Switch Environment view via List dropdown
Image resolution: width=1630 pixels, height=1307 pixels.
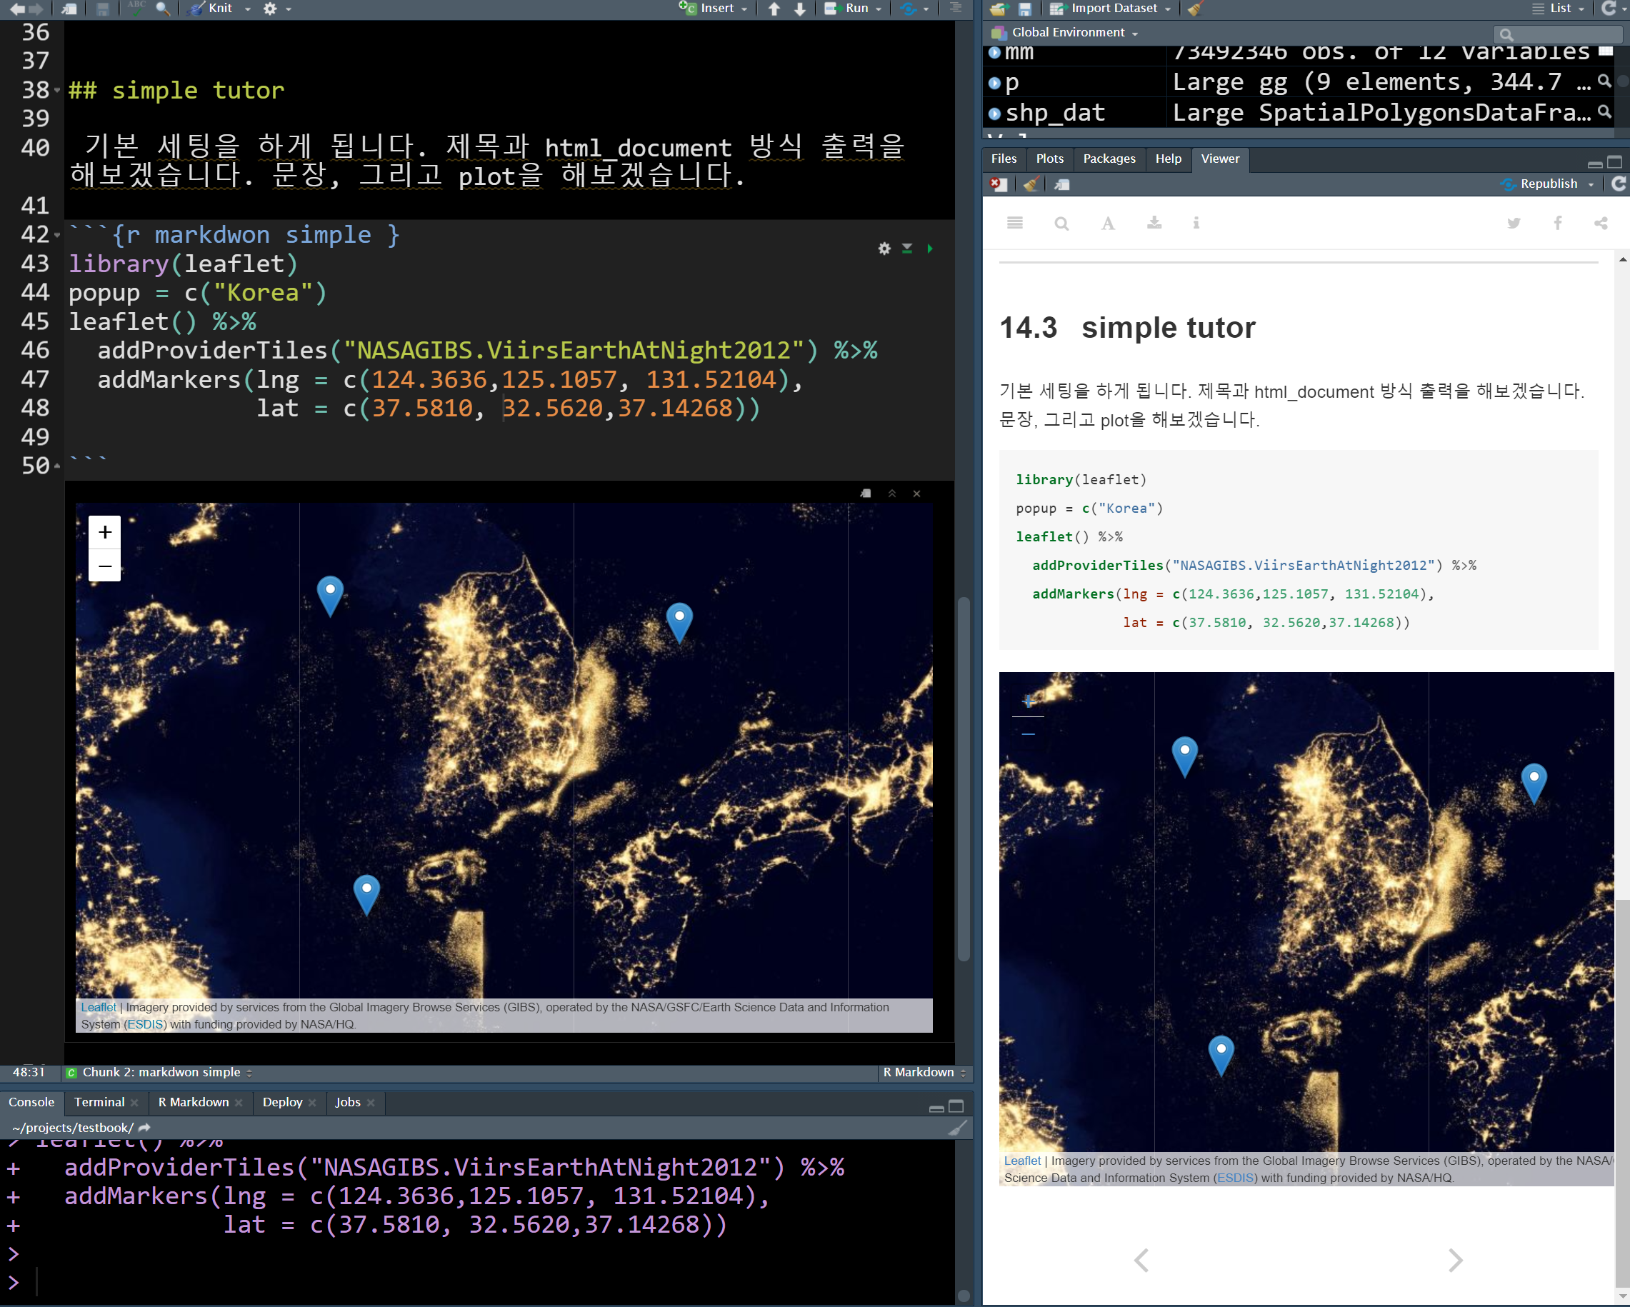pyautogui.click(x=1557, y=9)
